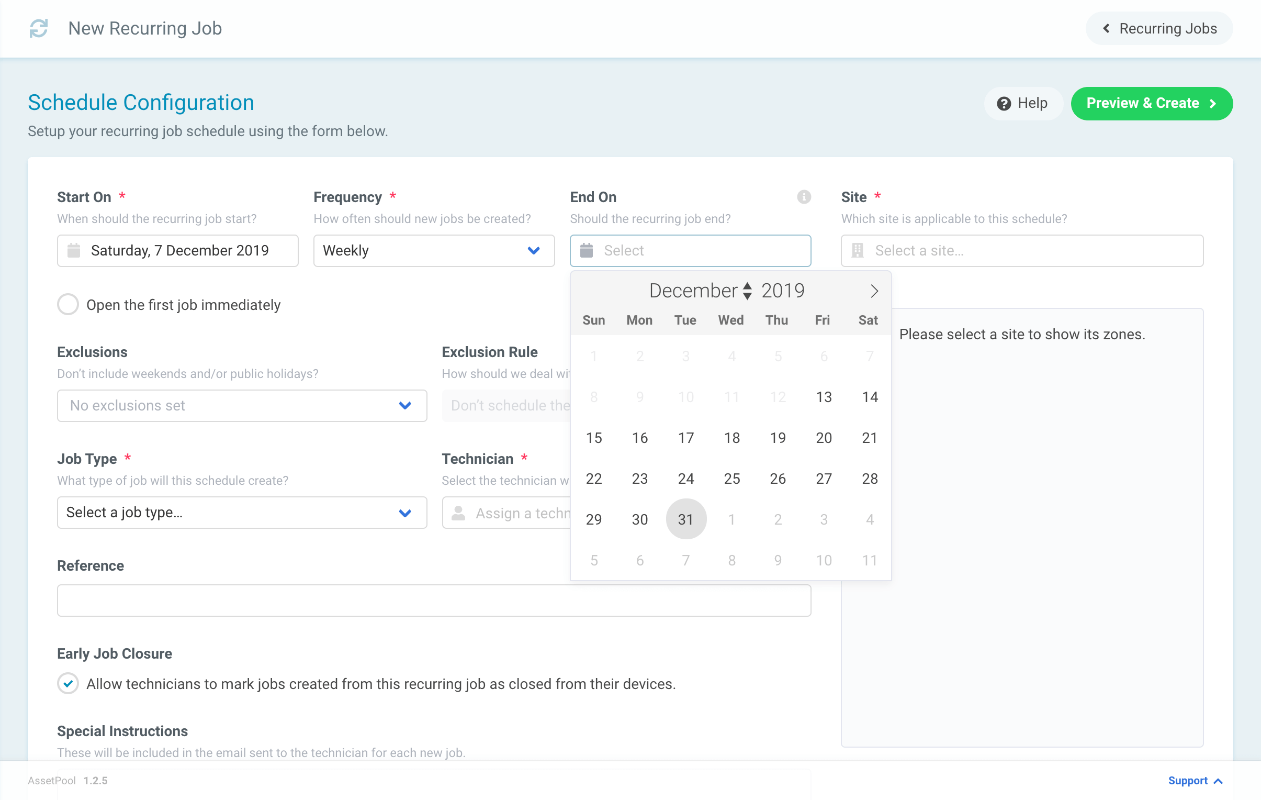Click the Preview & Create button
The height and width of the screenshot is (800, 1261).
tap(1151, 103)
